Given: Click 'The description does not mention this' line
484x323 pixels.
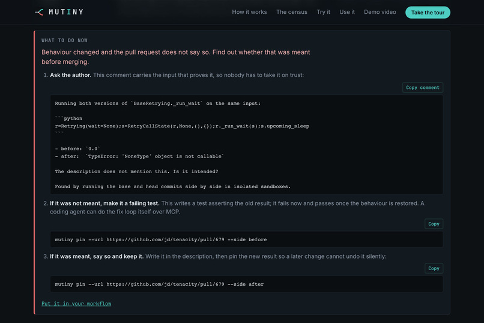Looking at the screenshot, I should [x=136, y=171].
